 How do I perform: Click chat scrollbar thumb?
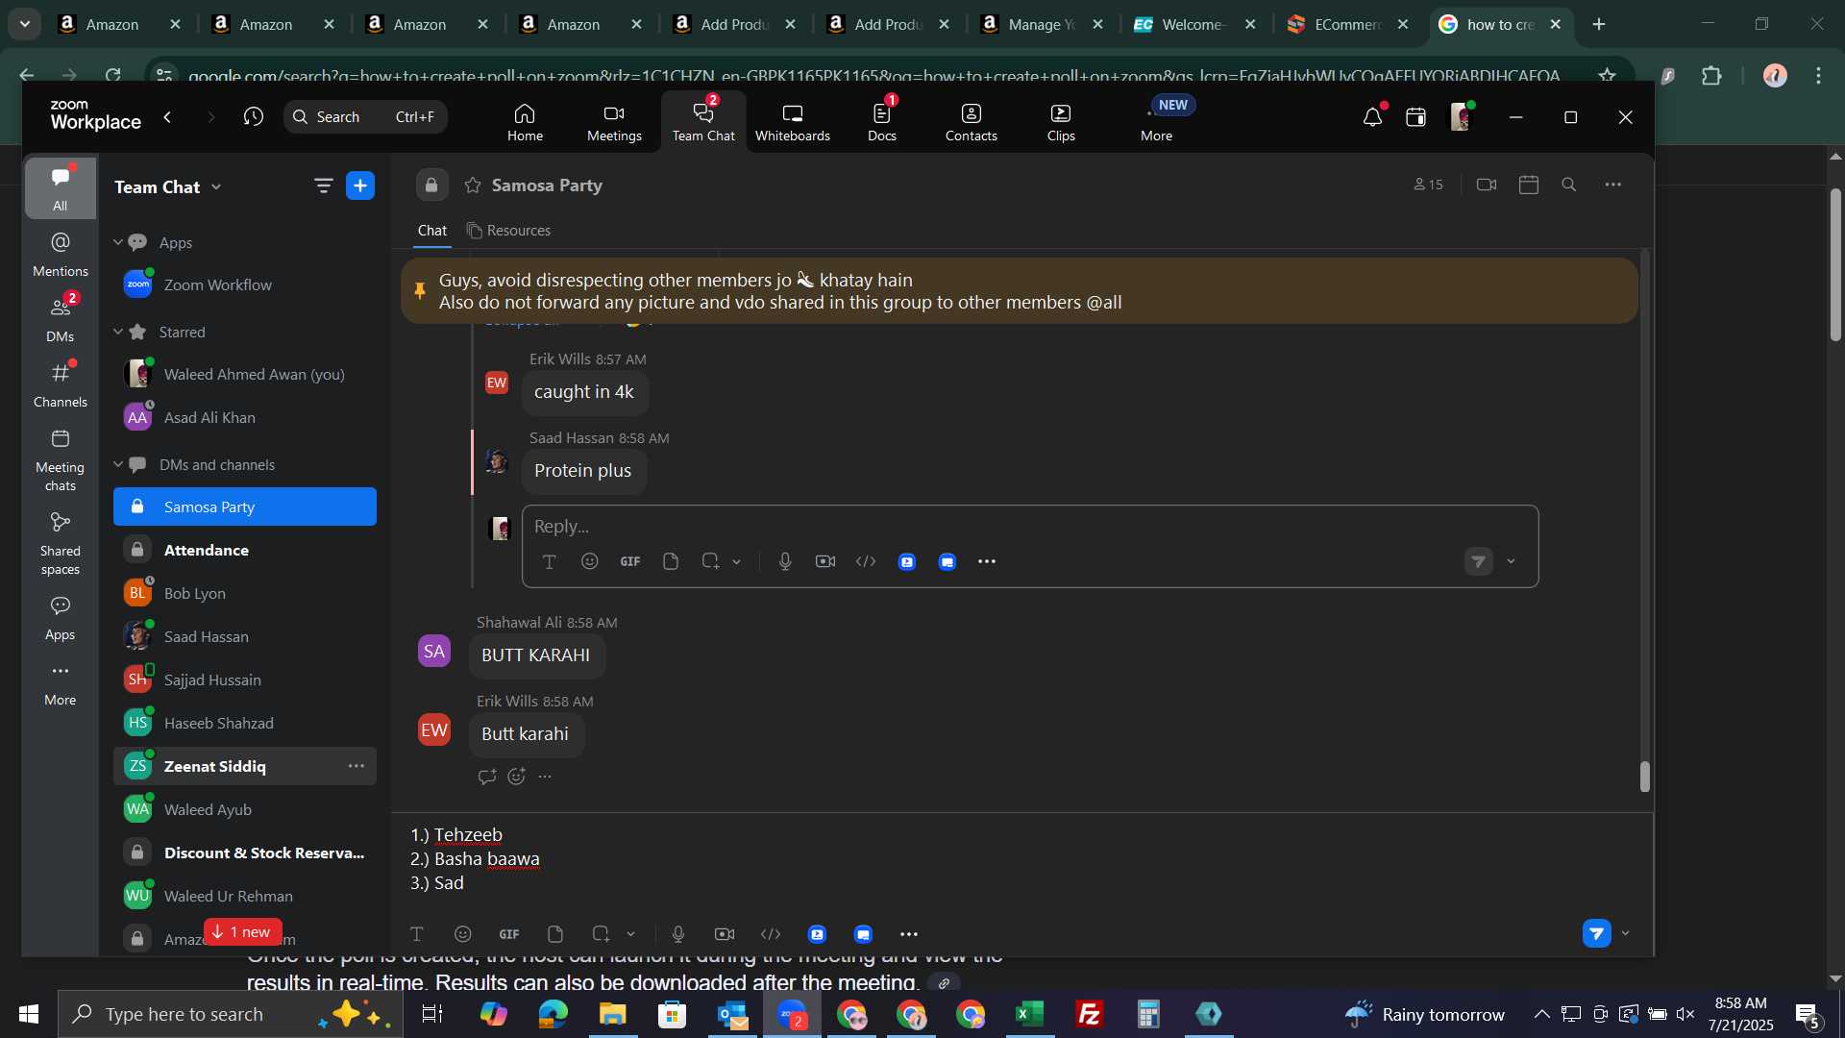click(1644, 777)
